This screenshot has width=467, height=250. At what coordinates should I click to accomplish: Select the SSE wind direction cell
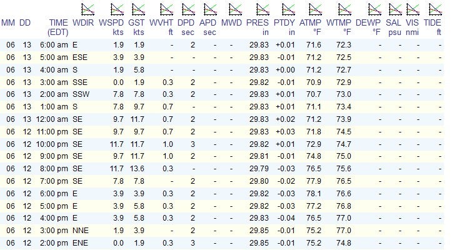click(x=80, y=82)
